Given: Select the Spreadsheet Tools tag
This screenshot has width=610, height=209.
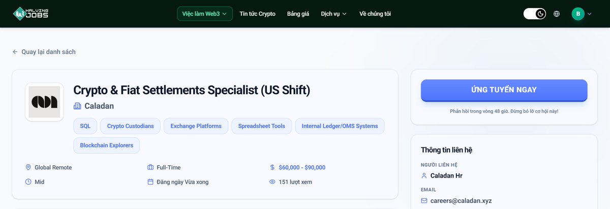Looking at the screenshot, I should point(262,126).
